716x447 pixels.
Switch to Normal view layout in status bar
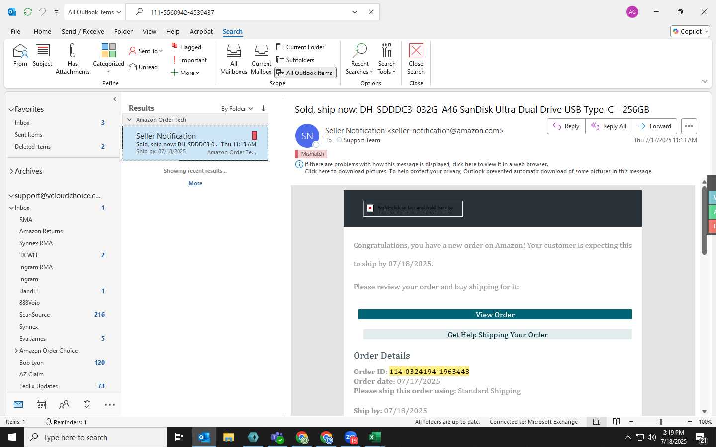tap(596, 422)
